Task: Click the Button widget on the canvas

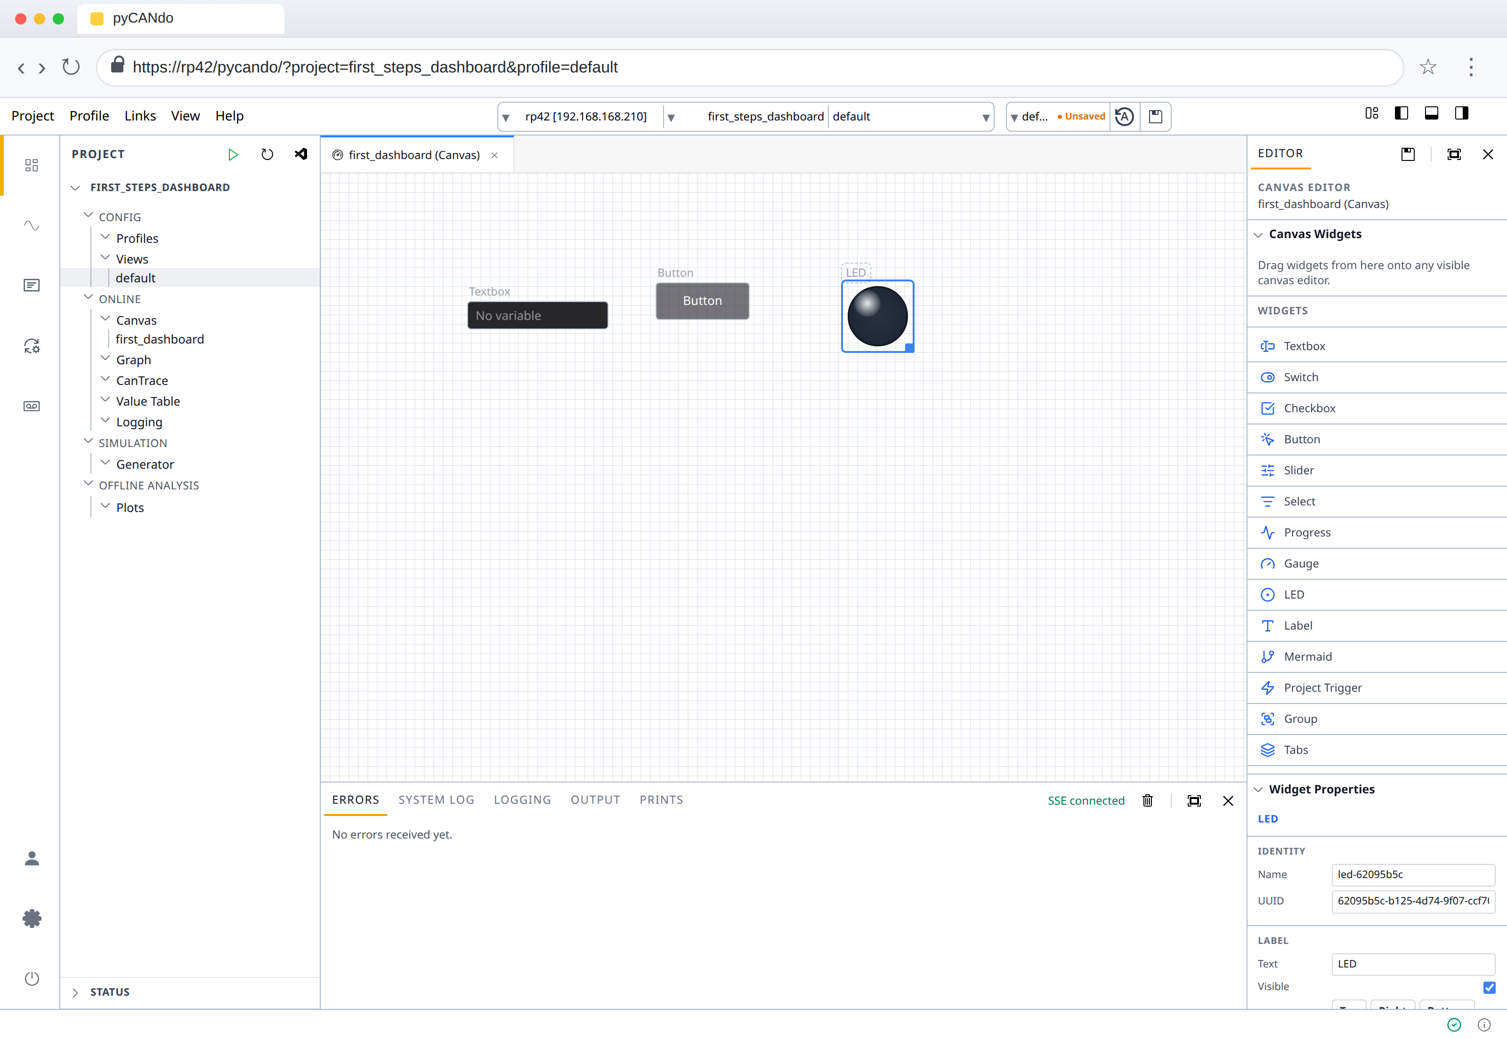Action: (x=702, y=301)
